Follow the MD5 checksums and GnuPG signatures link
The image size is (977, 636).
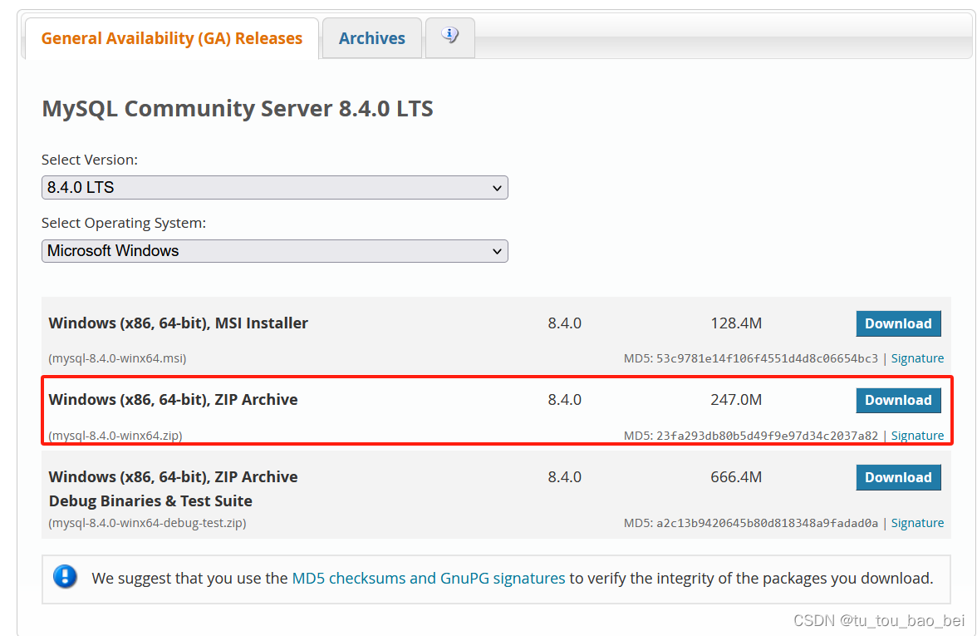(429, 579)
